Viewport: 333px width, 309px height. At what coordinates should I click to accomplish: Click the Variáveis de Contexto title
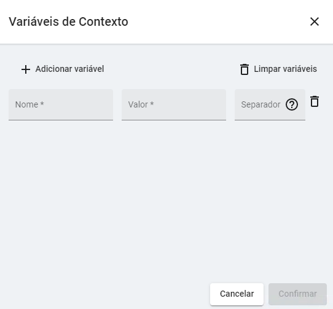pos(68,22)
